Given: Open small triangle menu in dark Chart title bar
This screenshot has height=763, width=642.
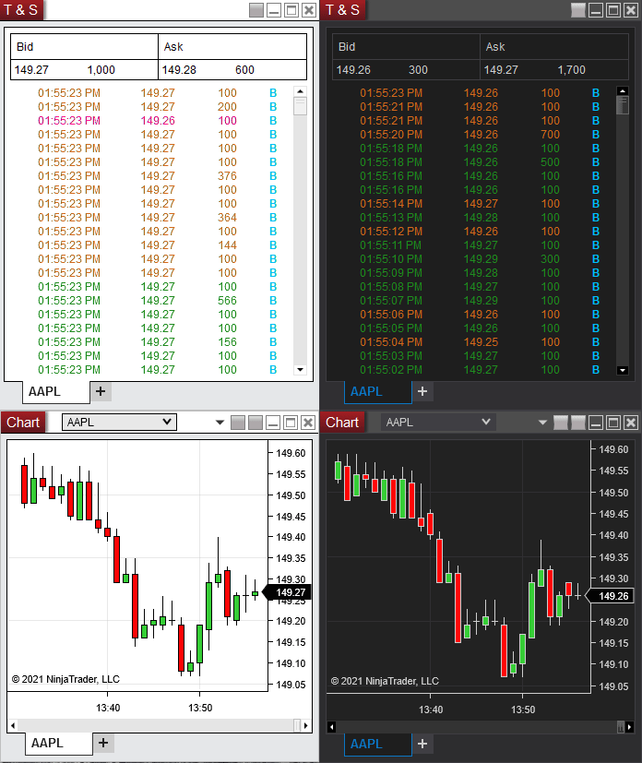Looking at the screenshot, I should pos(542,423).
